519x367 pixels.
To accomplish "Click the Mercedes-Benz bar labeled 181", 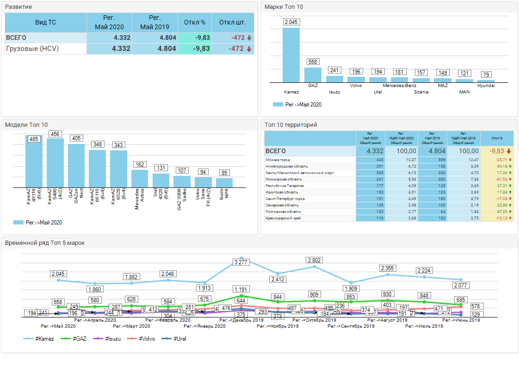I will click(x=400, y=80).
